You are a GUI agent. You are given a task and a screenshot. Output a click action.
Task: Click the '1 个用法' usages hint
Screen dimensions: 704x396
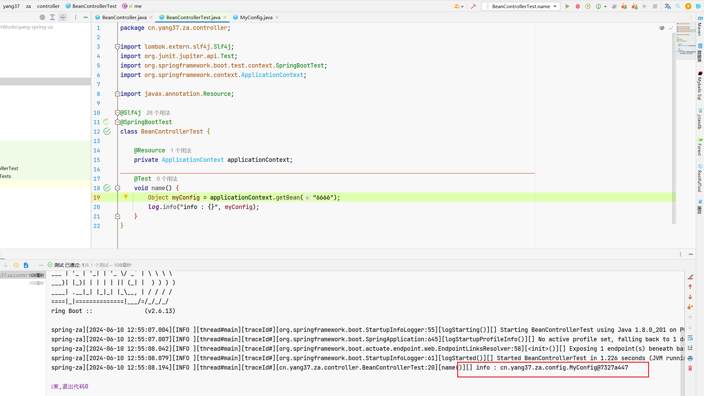pyautogui.click(x=181, y=151)
